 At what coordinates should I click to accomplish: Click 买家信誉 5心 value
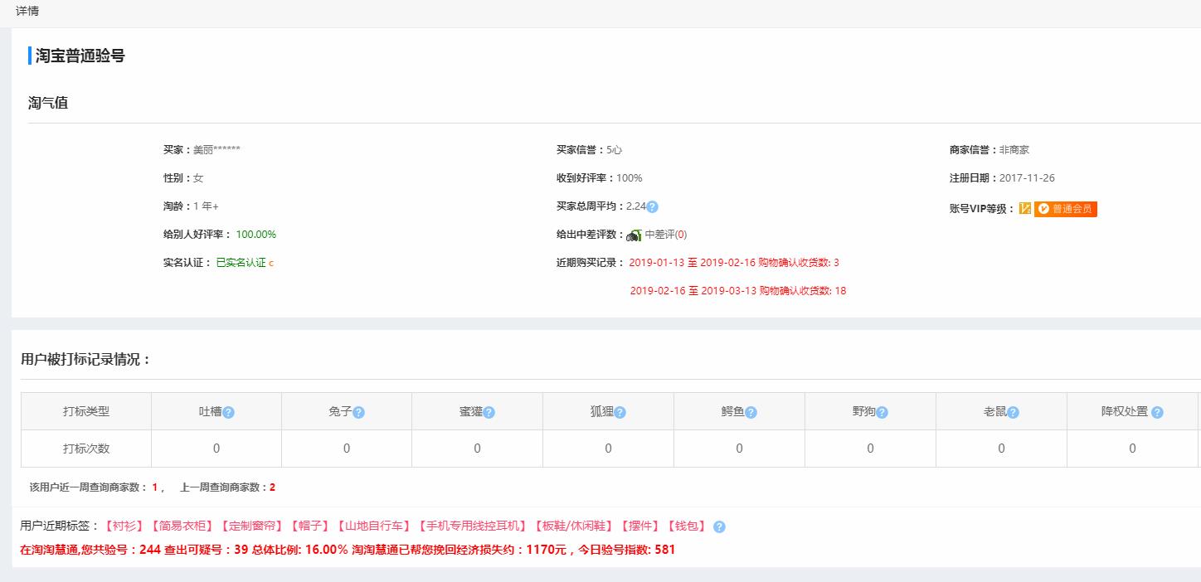(614, 150)
